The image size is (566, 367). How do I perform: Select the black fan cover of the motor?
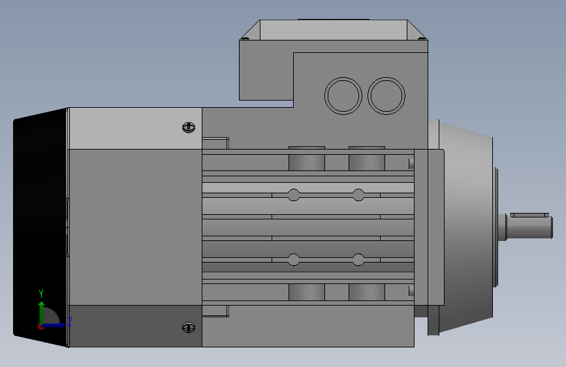pyautogui.click(x=40, y=227)
